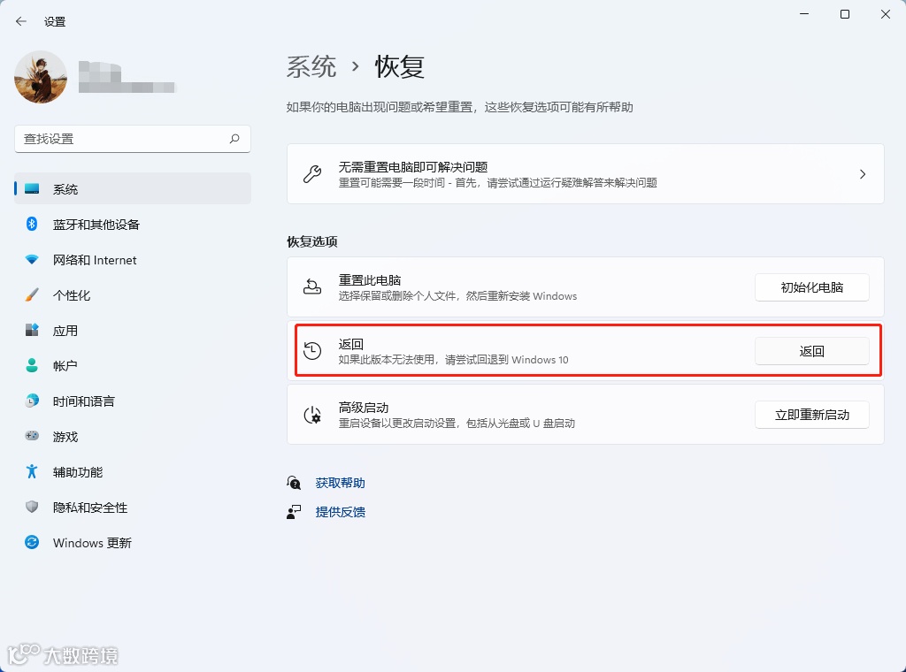Open the user profile avatar
Image resolution: width=906 pixels, height=672 pixels.
(41, 77)
